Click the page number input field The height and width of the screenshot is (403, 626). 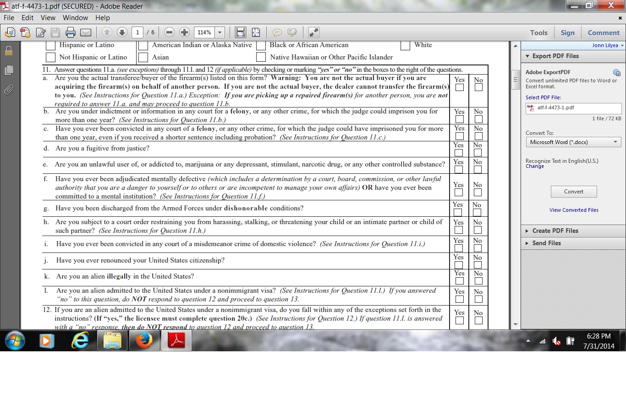(137, 32)
